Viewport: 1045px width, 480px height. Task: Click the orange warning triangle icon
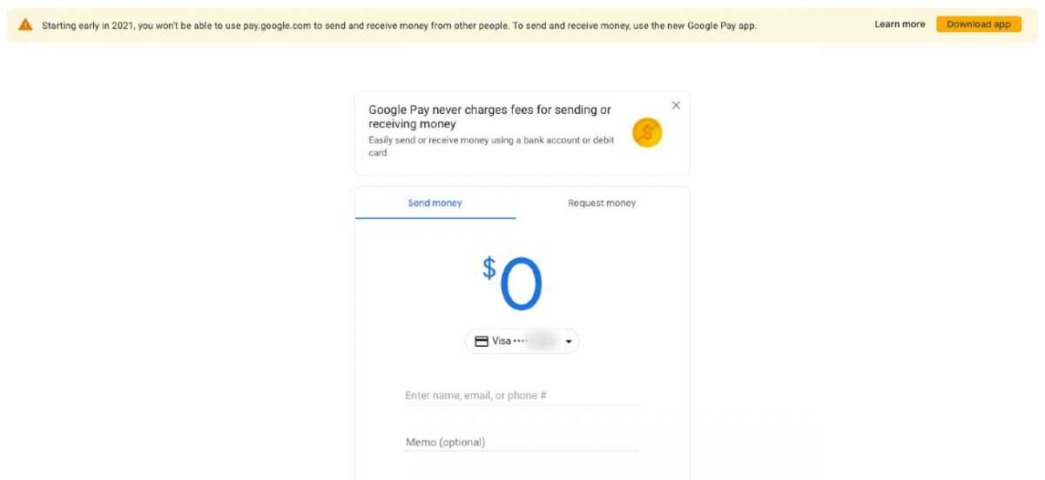tap(25, 25)
